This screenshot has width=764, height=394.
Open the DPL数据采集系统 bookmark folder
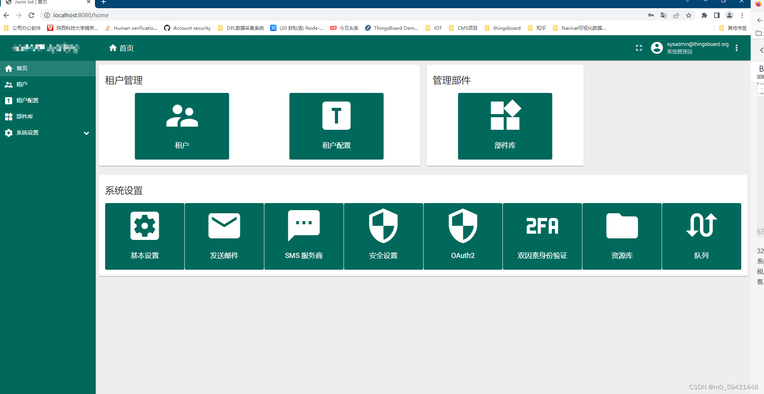pos(241,28)
